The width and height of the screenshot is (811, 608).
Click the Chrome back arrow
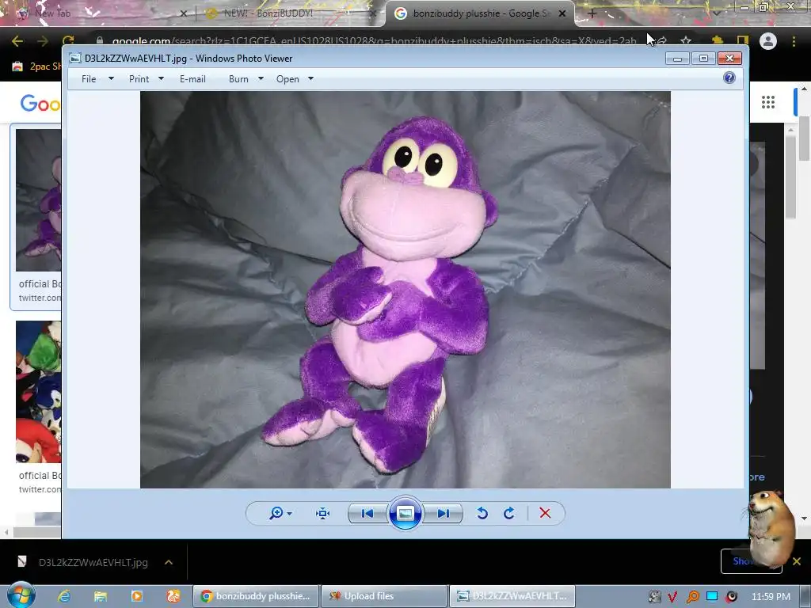tap(17, 41)
